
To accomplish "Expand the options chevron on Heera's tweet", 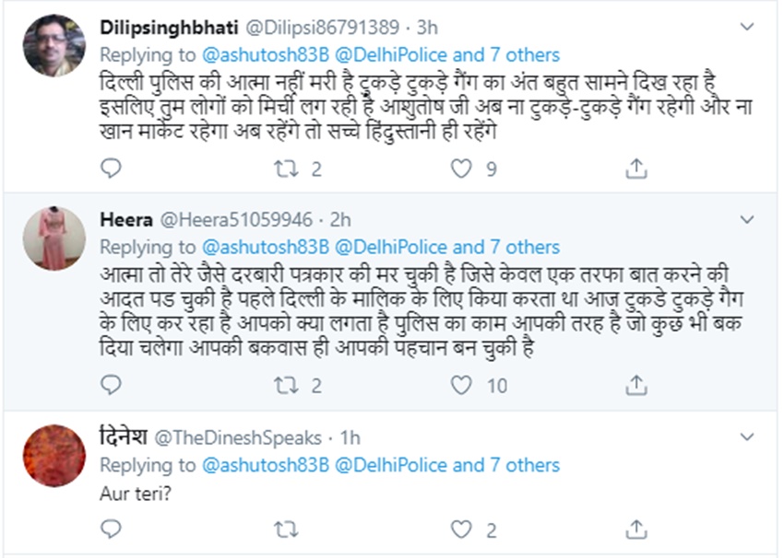I will 748,221.
